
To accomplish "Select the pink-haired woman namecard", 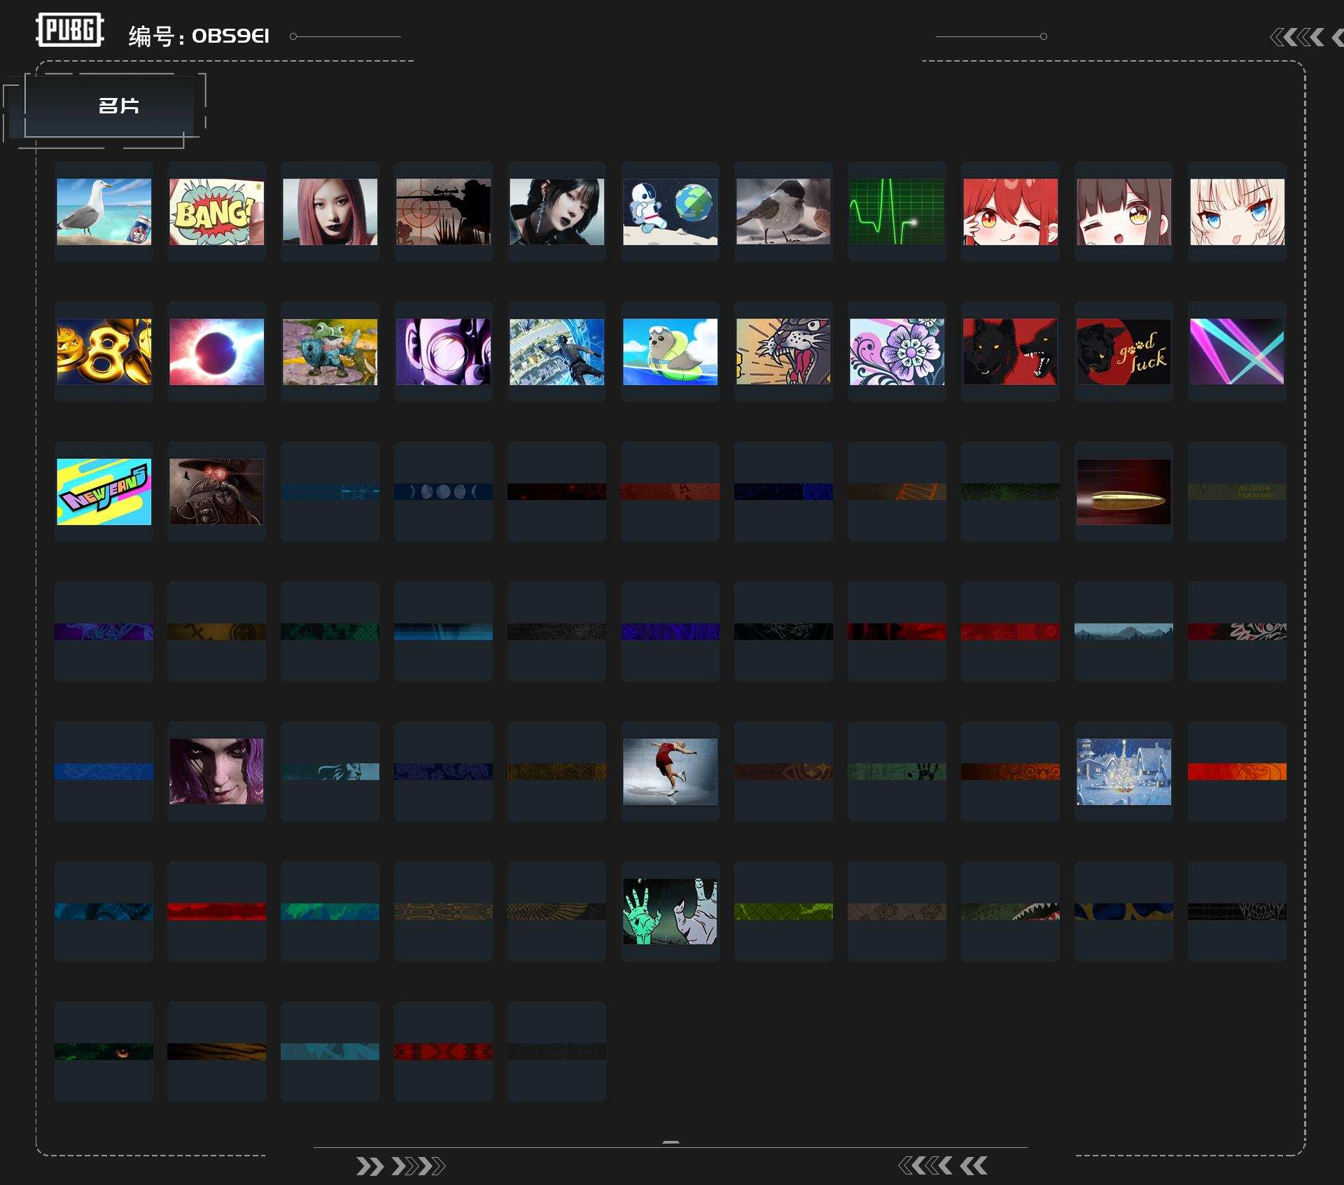I will tap(330, 211).
